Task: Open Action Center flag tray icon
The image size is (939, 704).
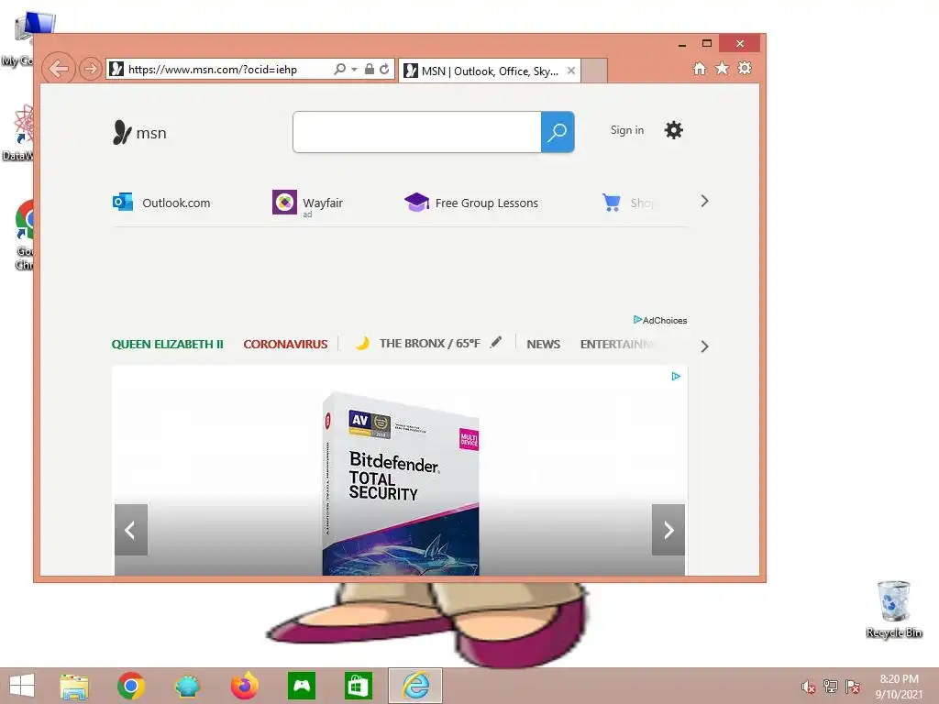Action: tap(853, 686)
